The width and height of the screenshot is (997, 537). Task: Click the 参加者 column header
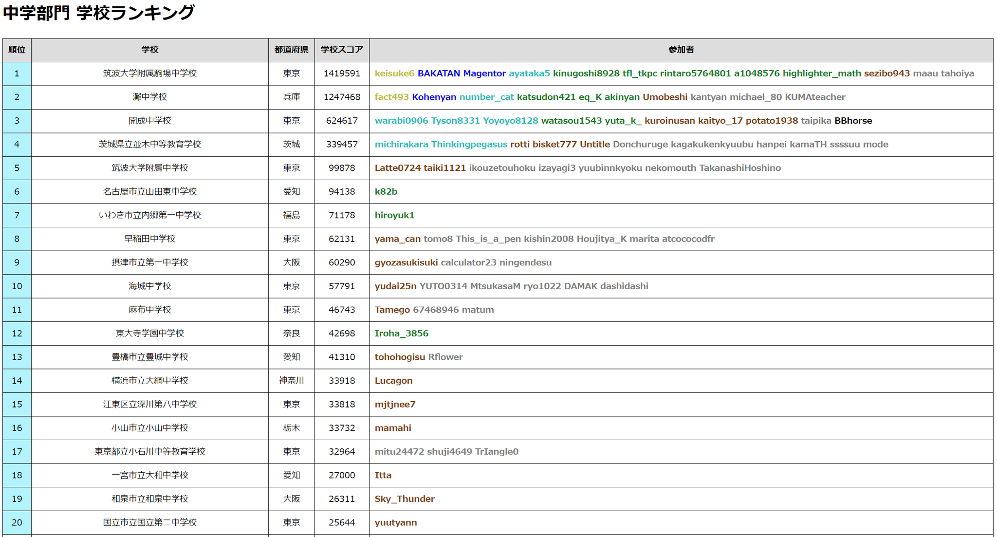(682, 49)
